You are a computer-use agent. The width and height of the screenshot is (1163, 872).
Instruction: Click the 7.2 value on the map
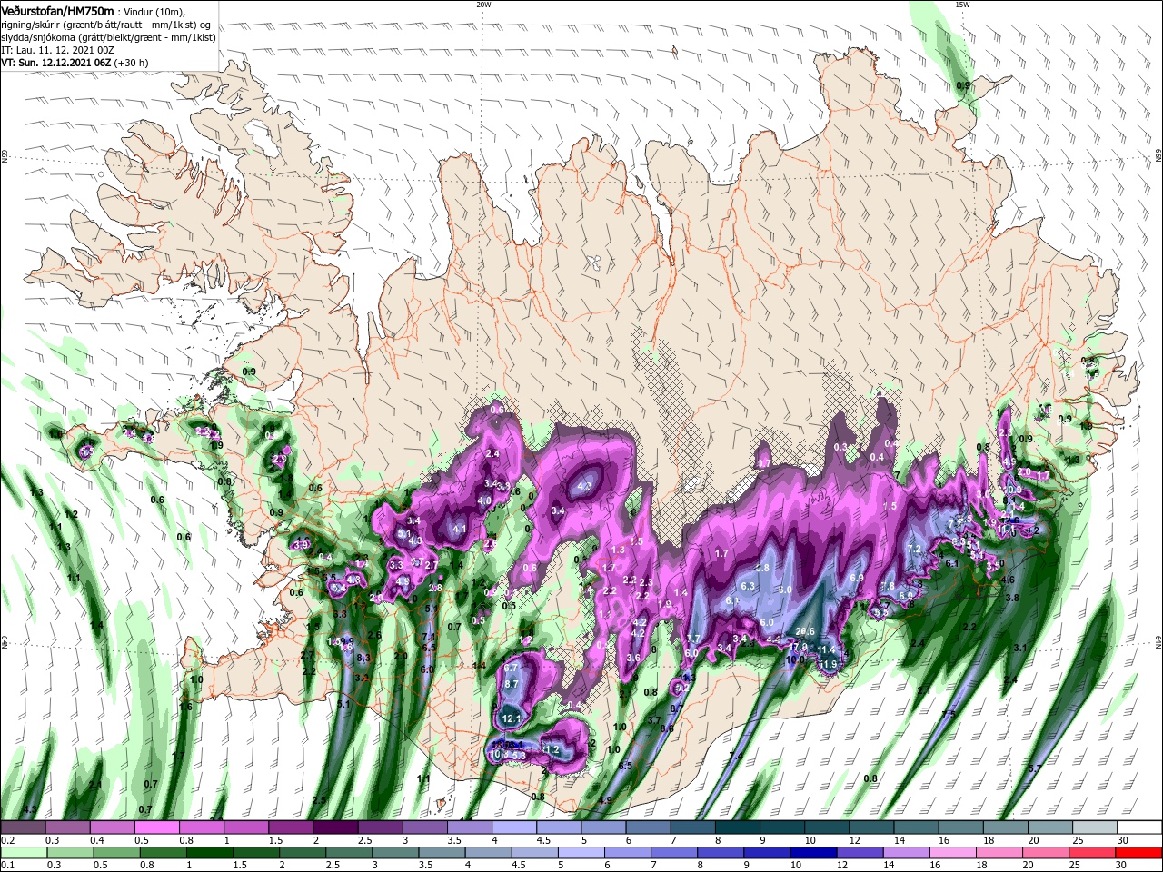pyautogui.click(x=914, y=550)
